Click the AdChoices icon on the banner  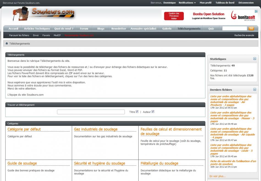pyautogui.click(x=256, y=12)
